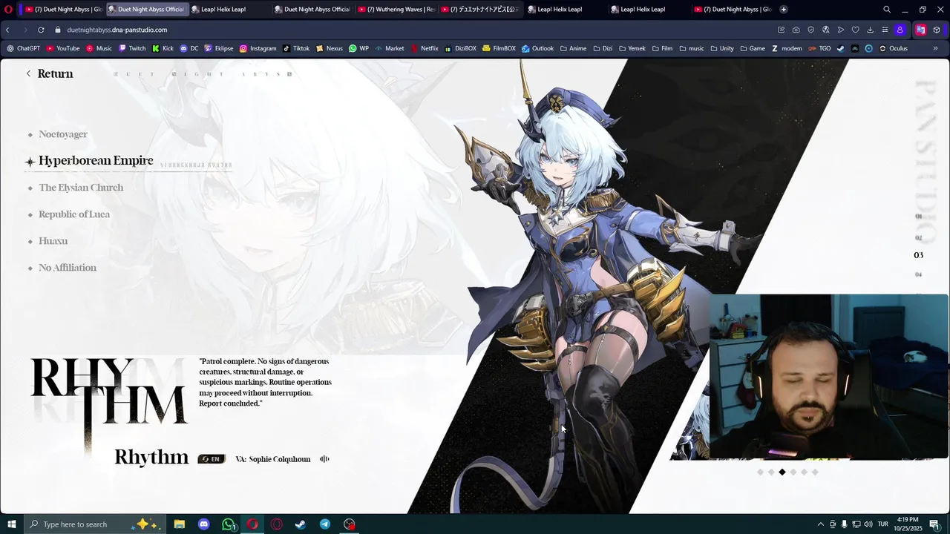This screenshot has height=534, width=950.
Task: Select the fourth character carousel dot
Action: click(x=793, y=472)
